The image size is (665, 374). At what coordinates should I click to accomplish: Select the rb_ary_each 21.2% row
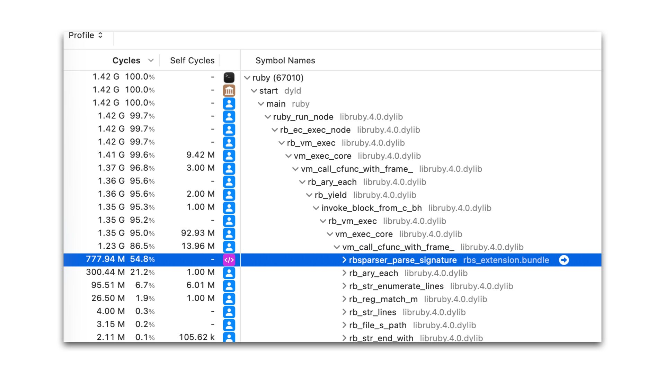[x=373, y=273]
